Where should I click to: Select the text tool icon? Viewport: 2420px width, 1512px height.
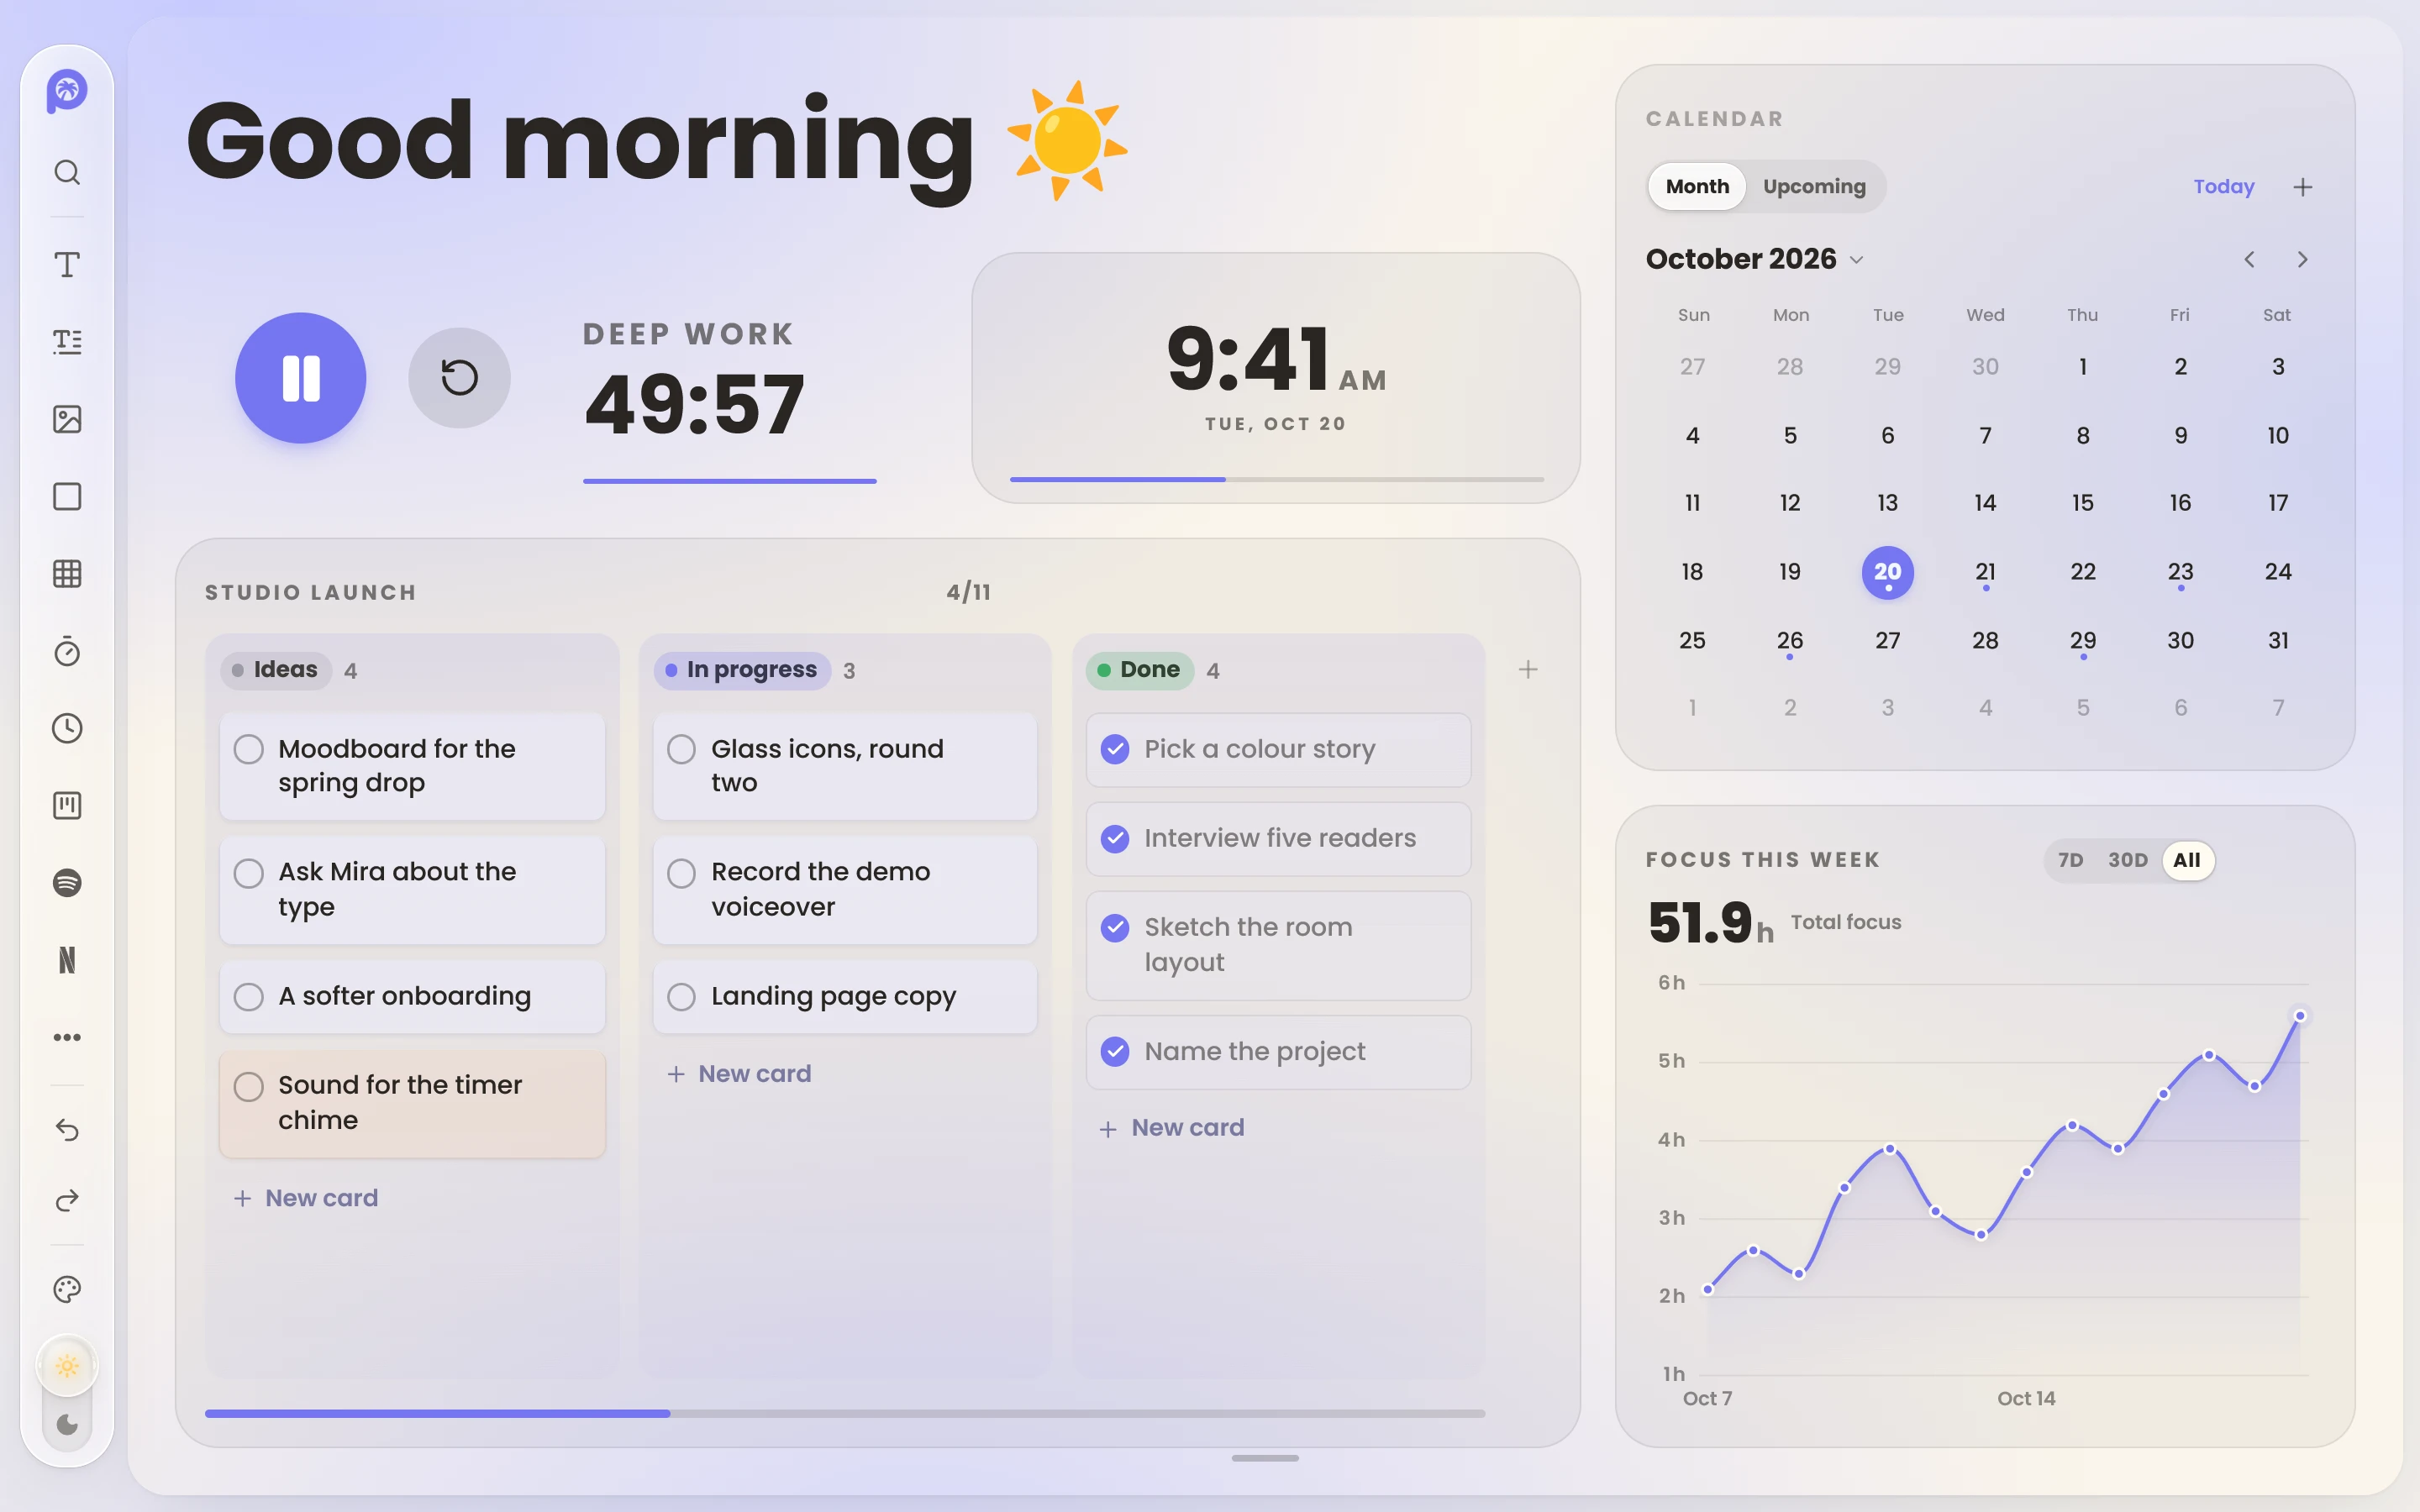67,265
